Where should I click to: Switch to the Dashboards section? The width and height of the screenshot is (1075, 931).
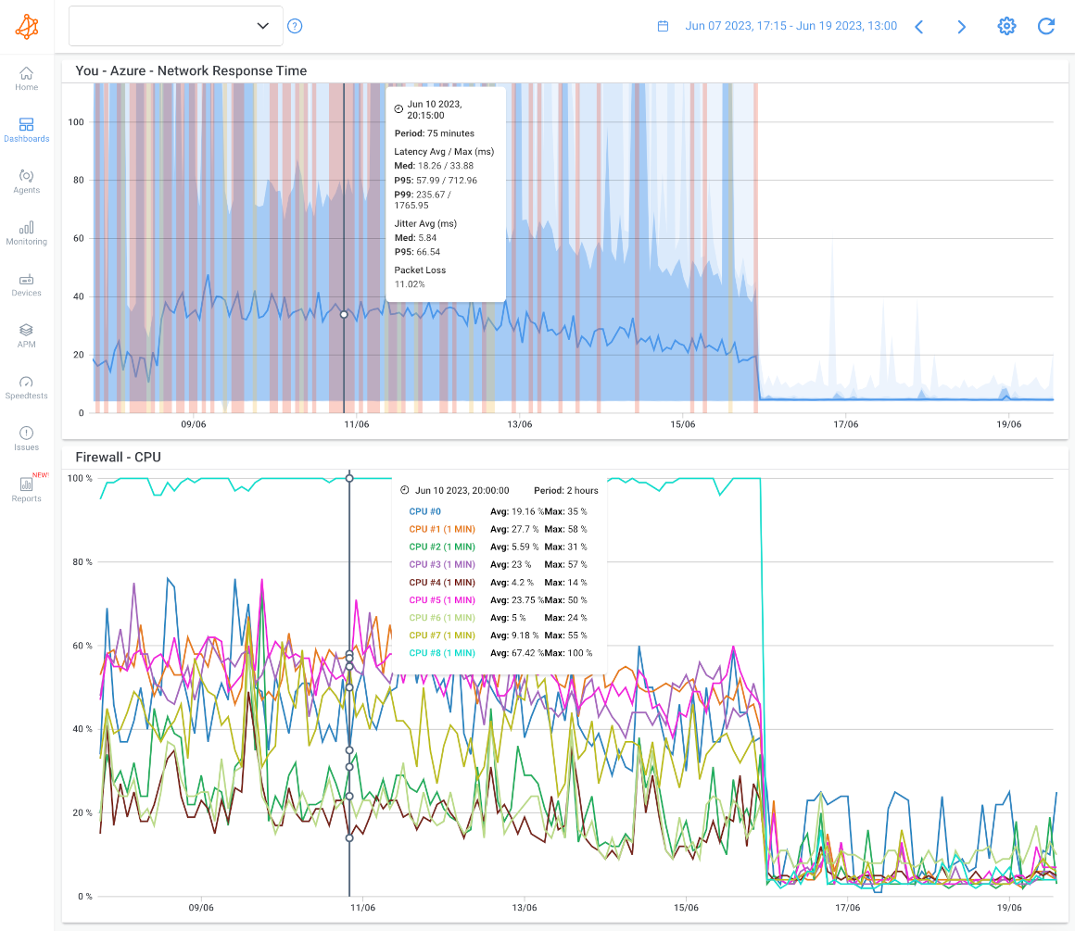tap(26, 130)
